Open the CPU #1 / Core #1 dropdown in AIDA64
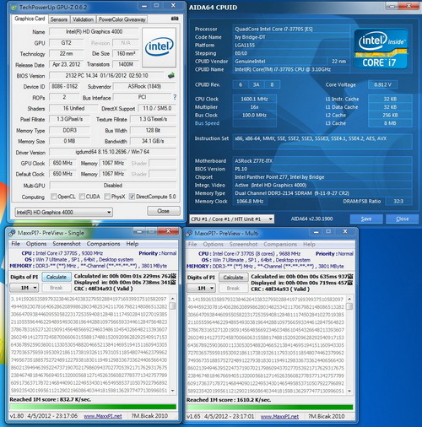The height and width of the screenshot is (427, 422). click(231, 219)
